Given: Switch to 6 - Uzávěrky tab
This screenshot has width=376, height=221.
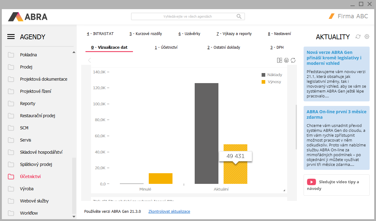Looking at the screenshot, I should click(x=189, y=34).
